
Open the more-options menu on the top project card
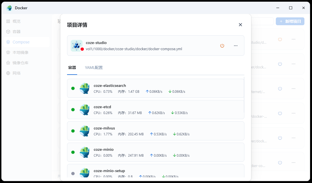tap(293, 39)
